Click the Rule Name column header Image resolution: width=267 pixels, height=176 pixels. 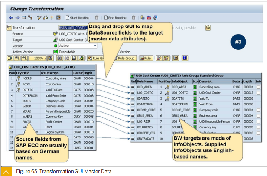[147, 81]
